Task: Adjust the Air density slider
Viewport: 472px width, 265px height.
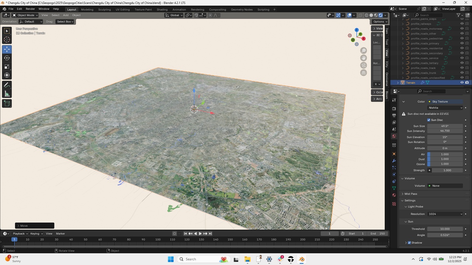Action: coord(445,154)
